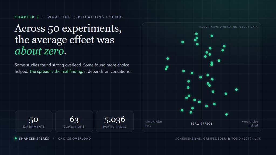Click the Scheibehenne, Greifeneder & Todd citation

tap(218, 139)
